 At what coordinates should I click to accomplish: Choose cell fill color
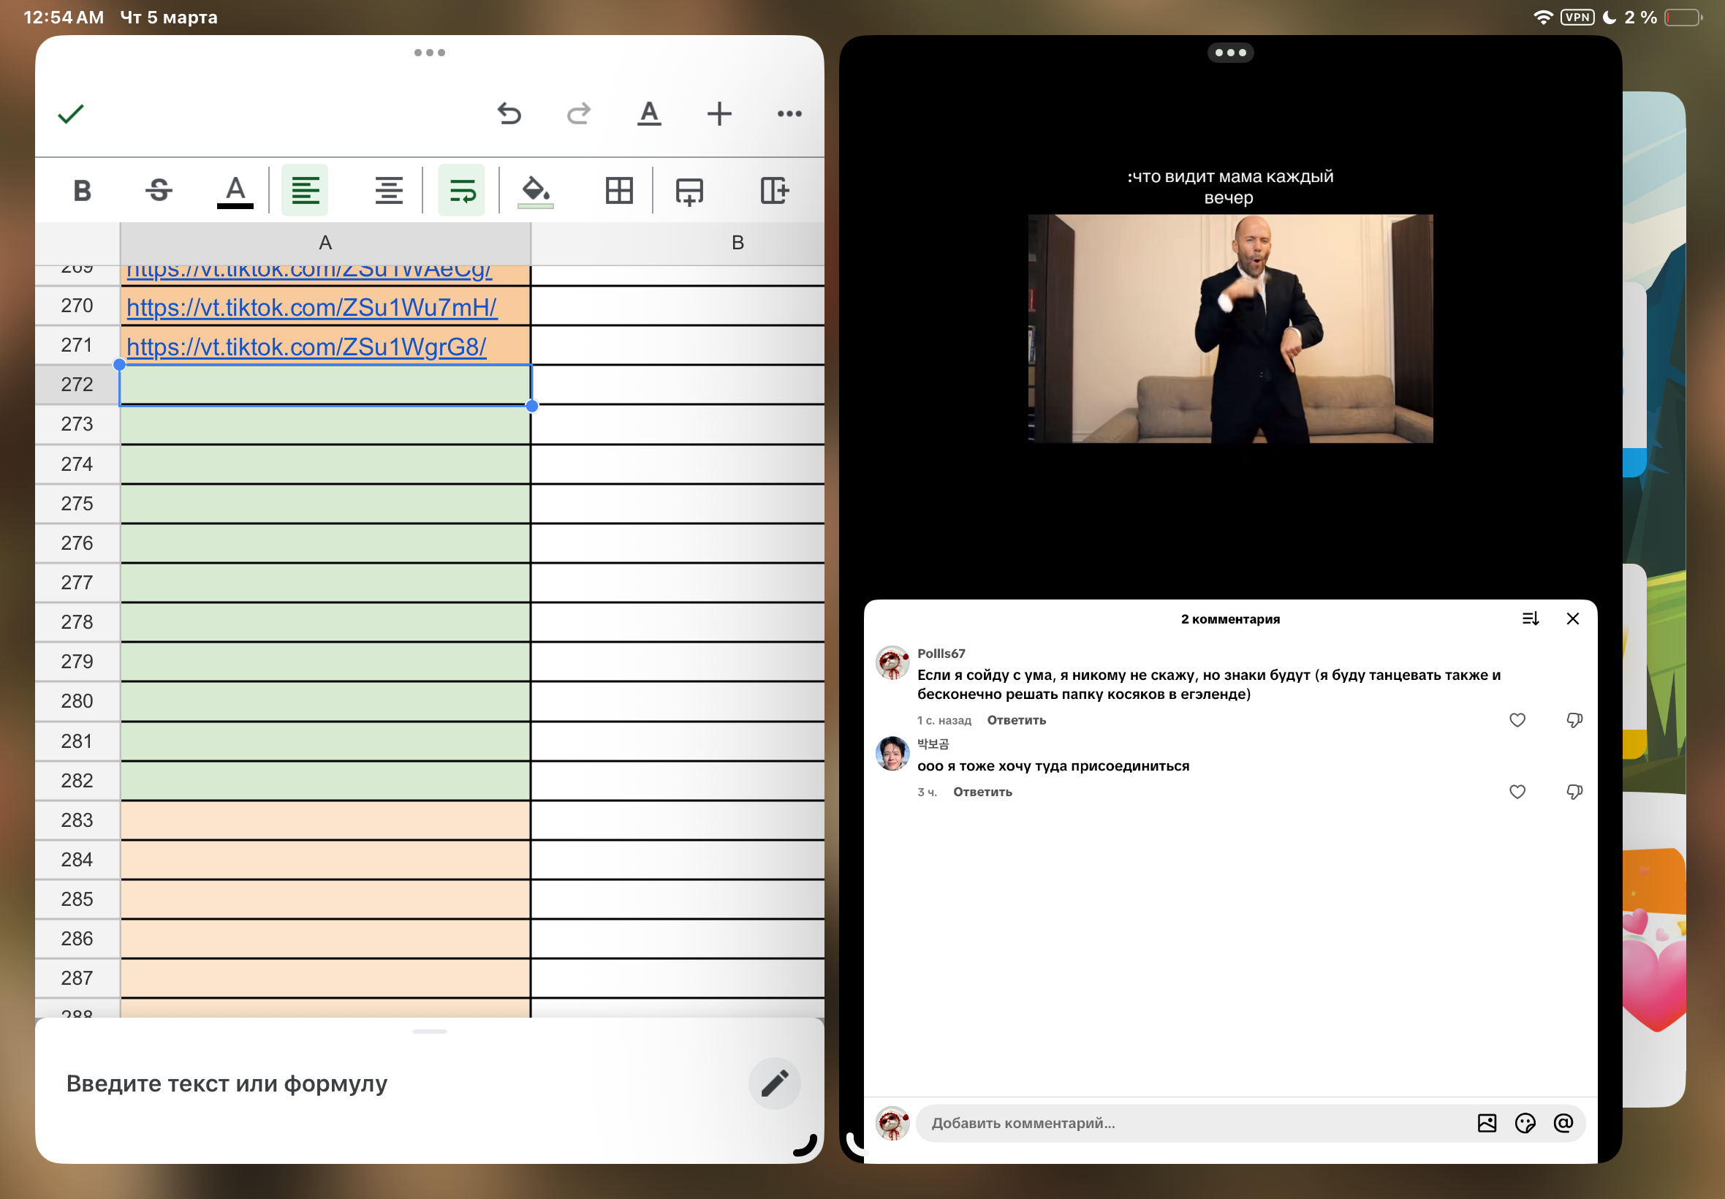536,191
